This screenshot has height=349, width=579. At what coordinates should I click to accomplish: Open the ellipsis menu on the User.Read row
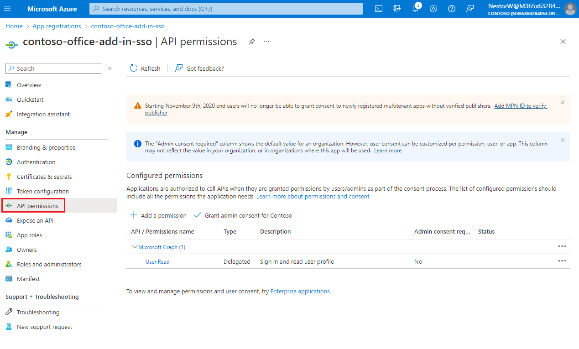[562, 261]
